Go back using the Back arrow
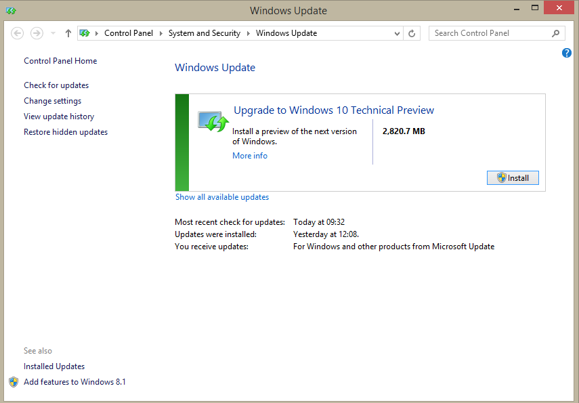 coord(18,33)
